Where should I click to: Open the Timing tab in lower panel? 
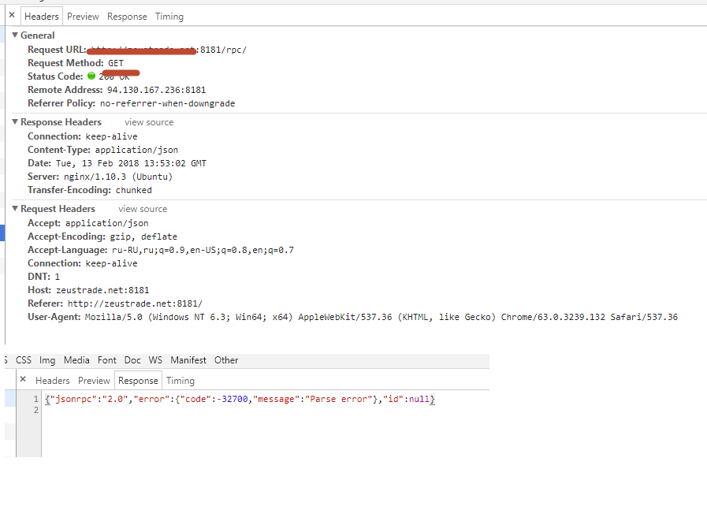[180, 381]
